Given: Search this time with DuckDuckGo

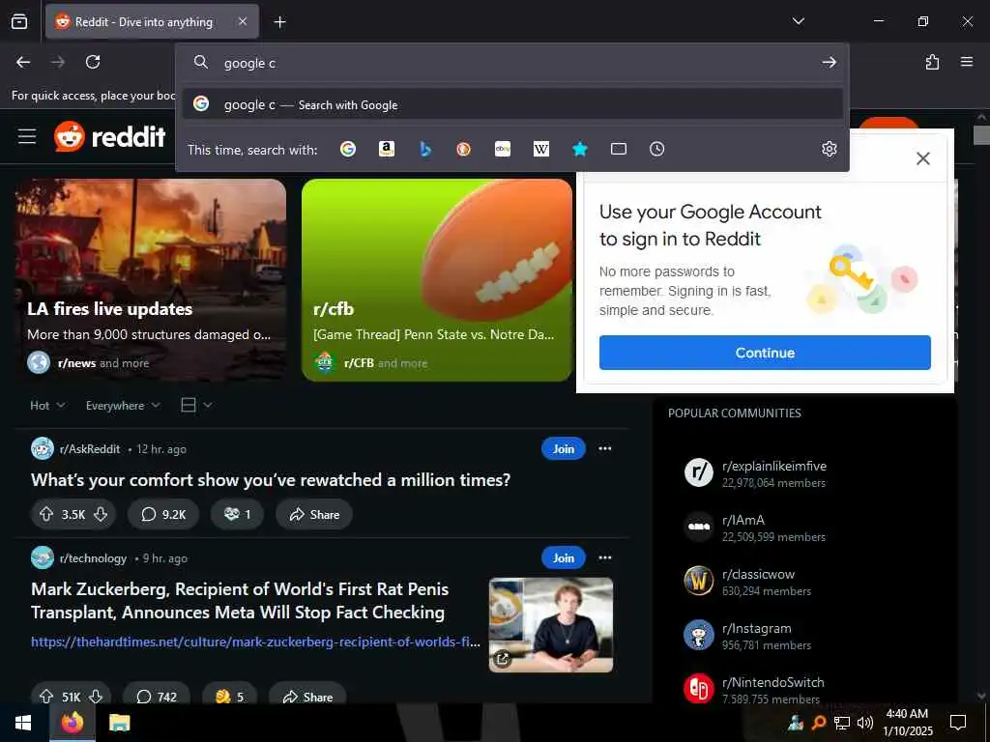Looking at the screenshot, I should pyautogui.click(x=463, y=149).
